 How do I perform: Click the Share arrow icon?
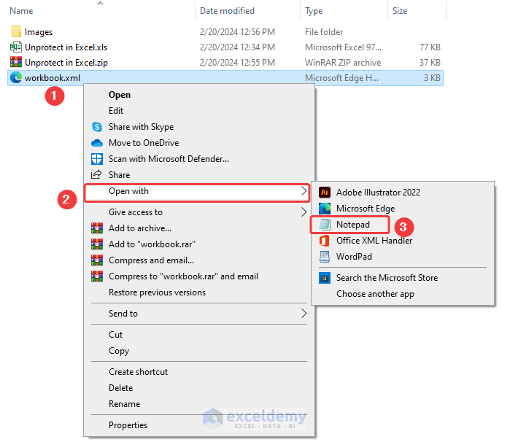96,174
